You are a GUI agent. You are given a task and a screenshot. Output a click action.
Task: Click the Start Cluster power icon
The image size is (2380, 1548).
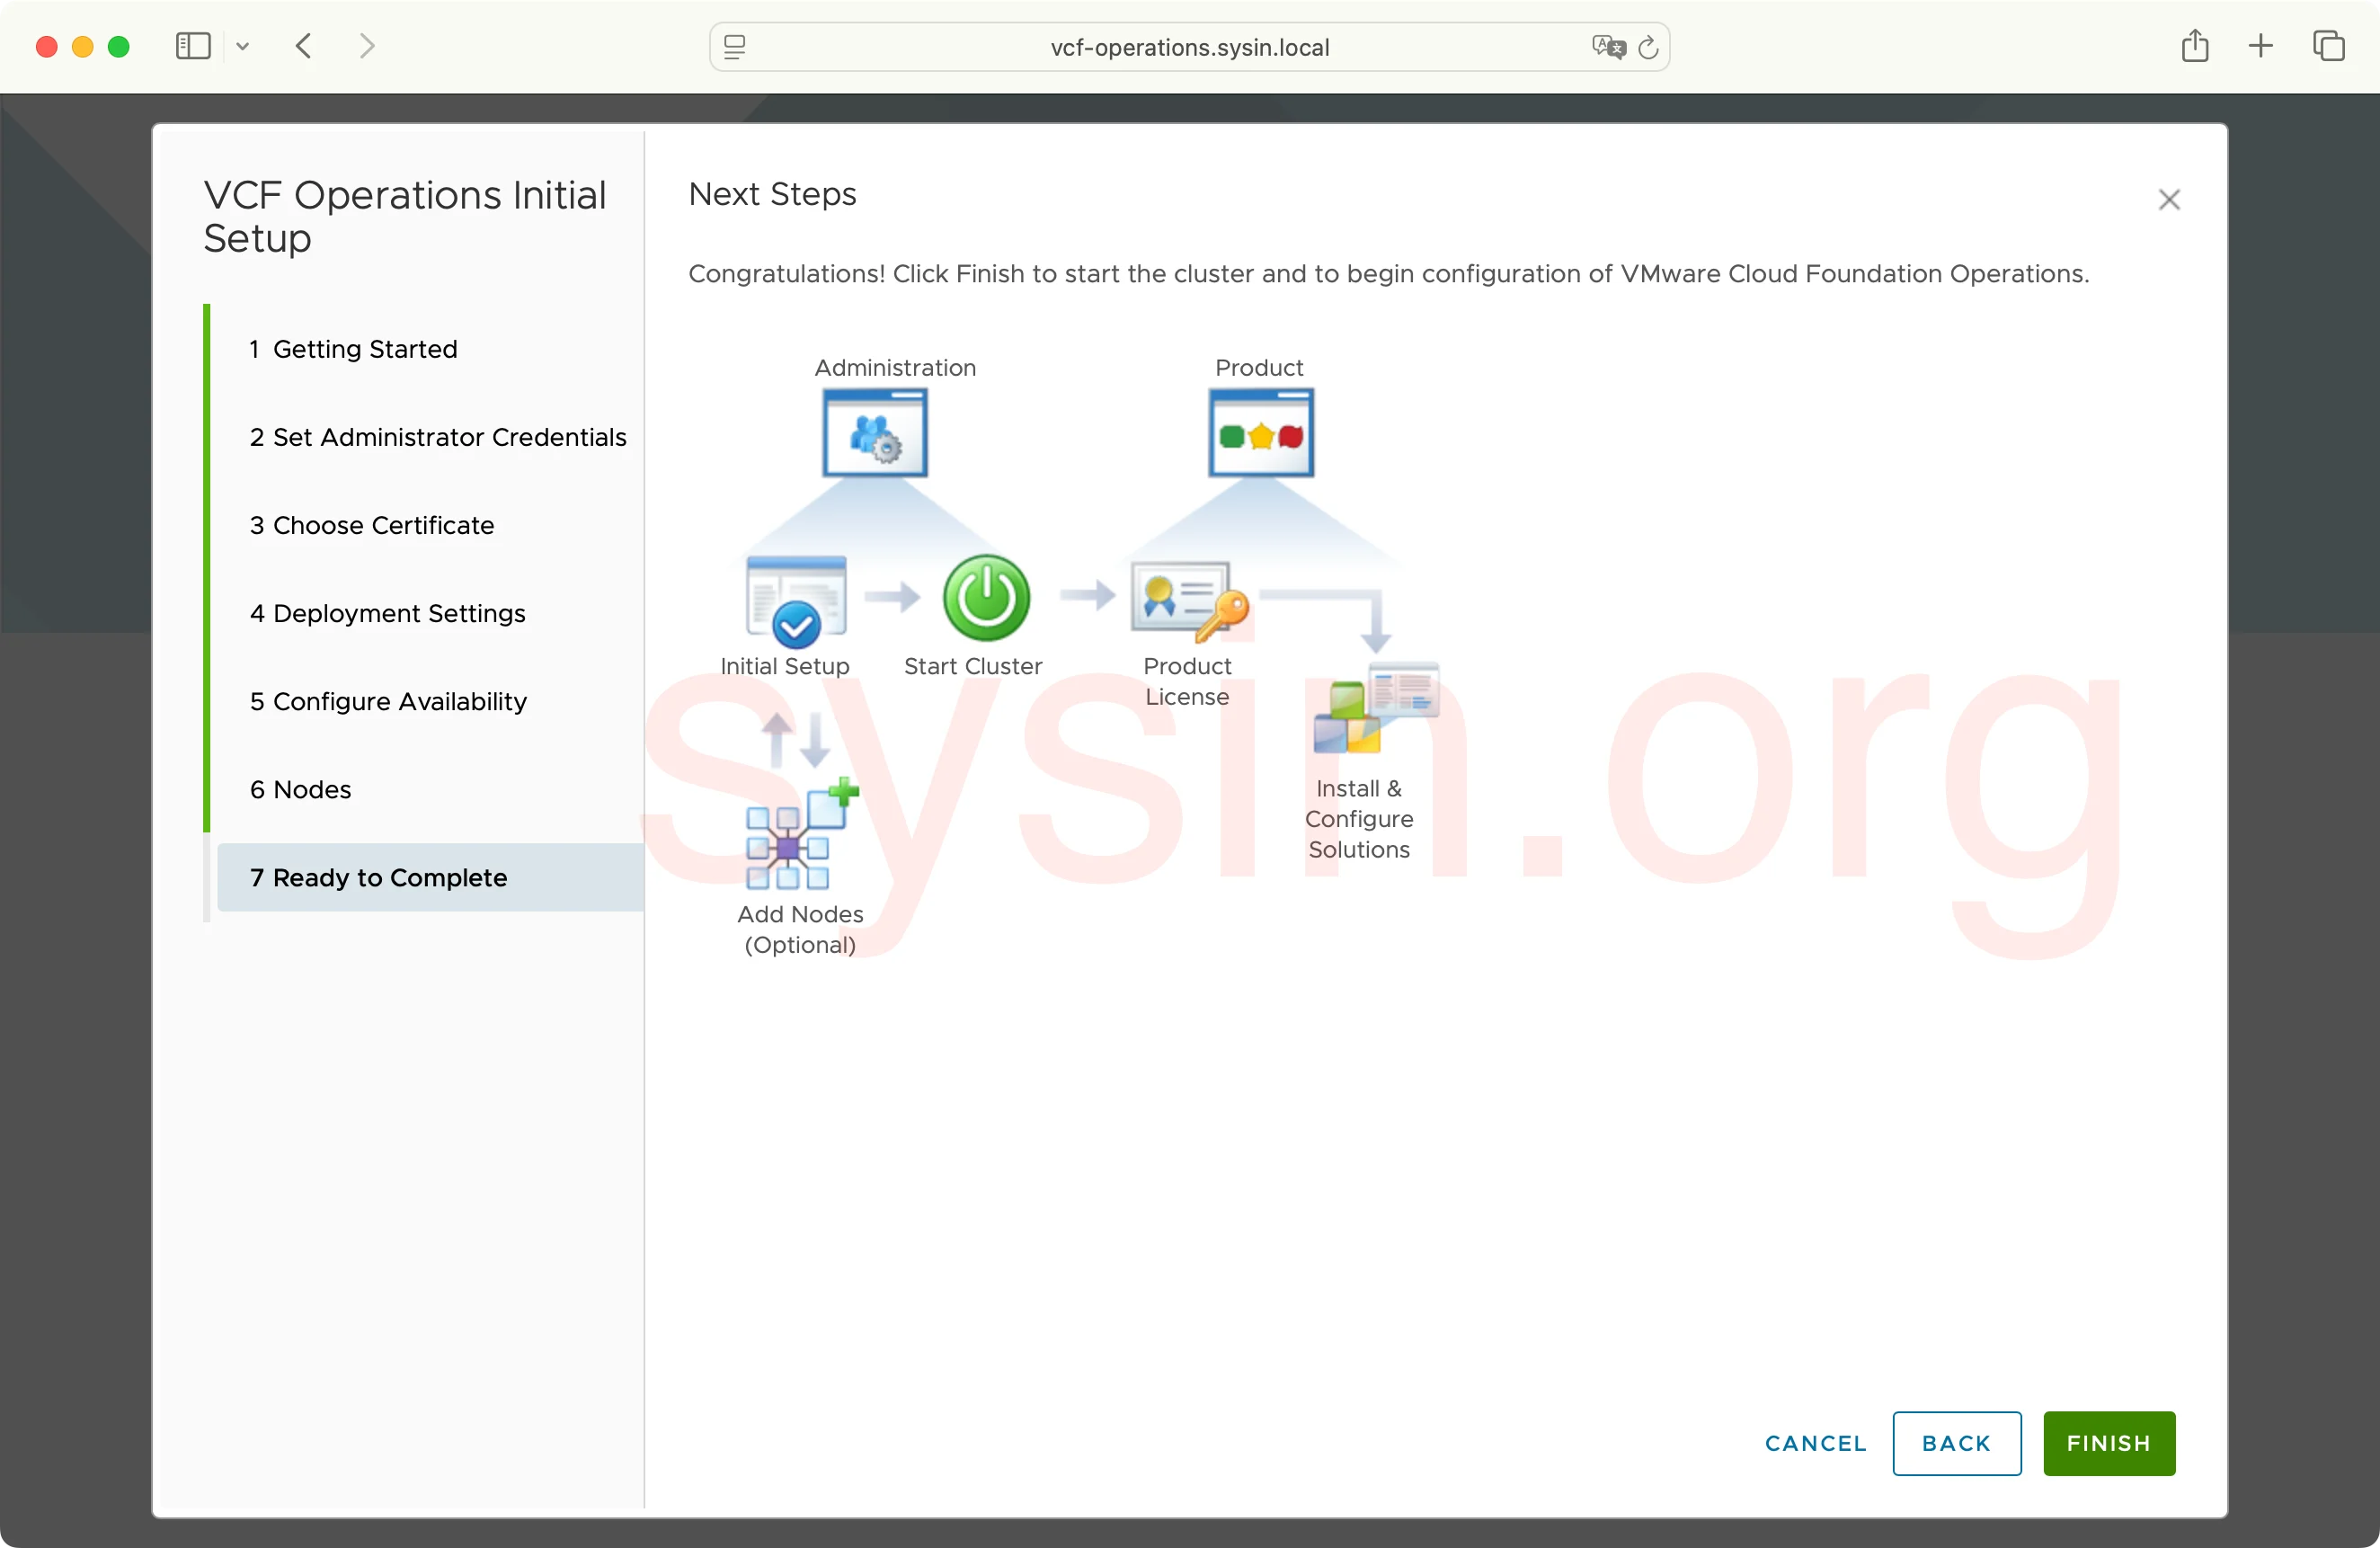click(985, 597)
